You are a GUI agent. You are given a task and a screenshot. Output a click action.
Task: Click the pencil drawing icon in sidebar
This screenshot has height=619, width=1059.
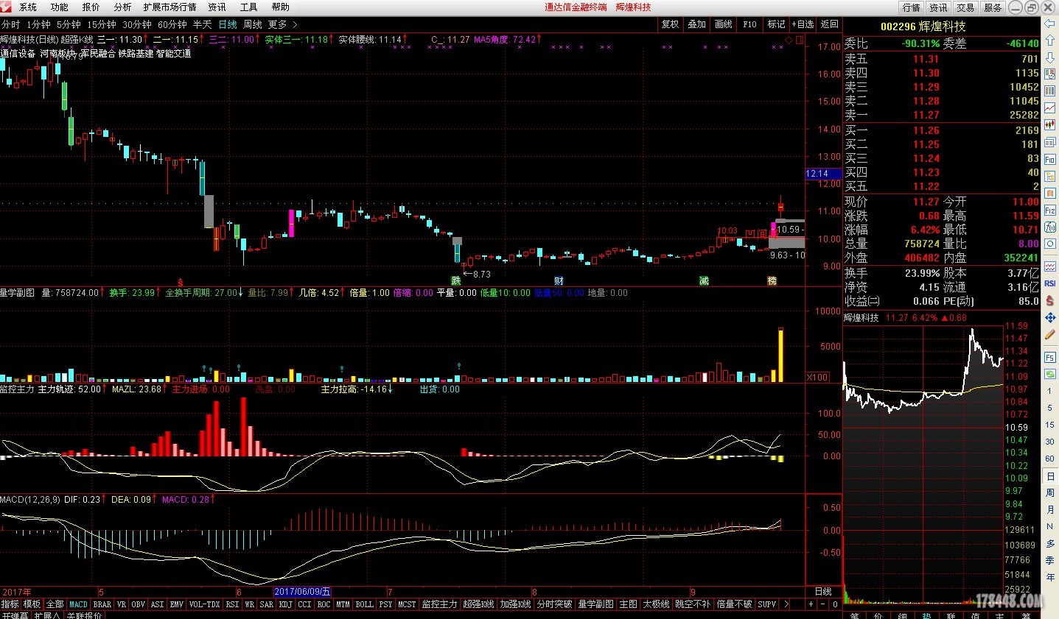coord(1050,335)
